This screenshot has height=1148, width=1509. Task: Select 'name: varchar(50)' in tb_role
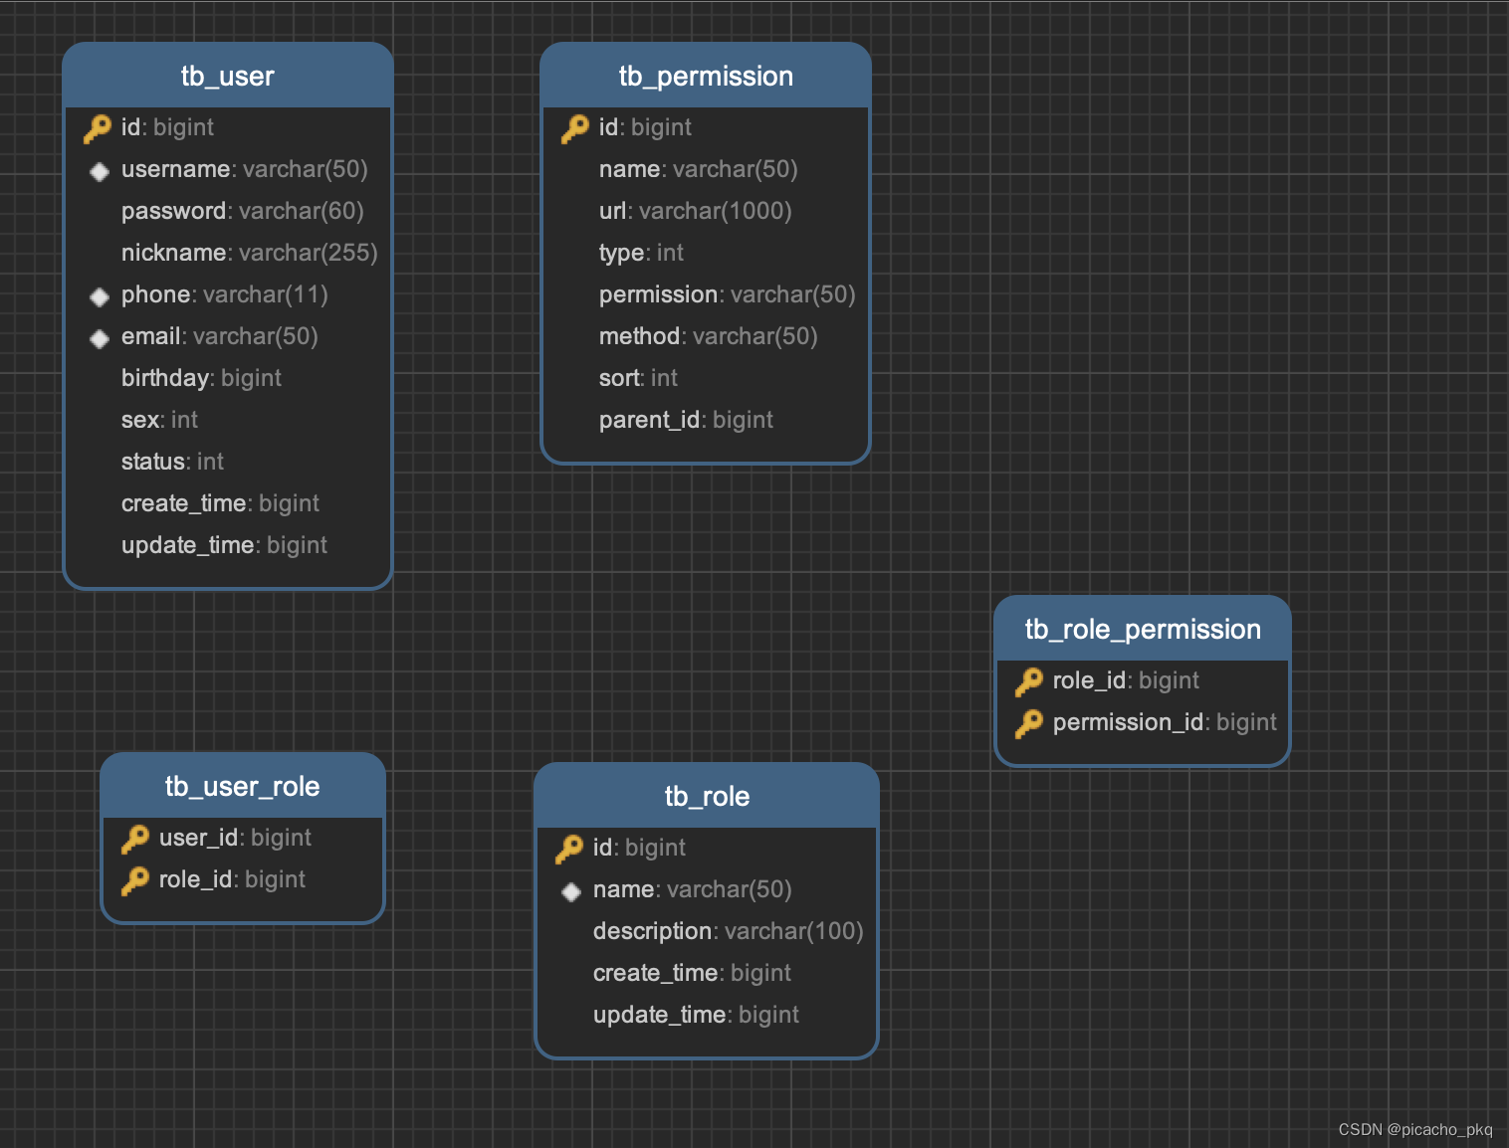[707, 889]
